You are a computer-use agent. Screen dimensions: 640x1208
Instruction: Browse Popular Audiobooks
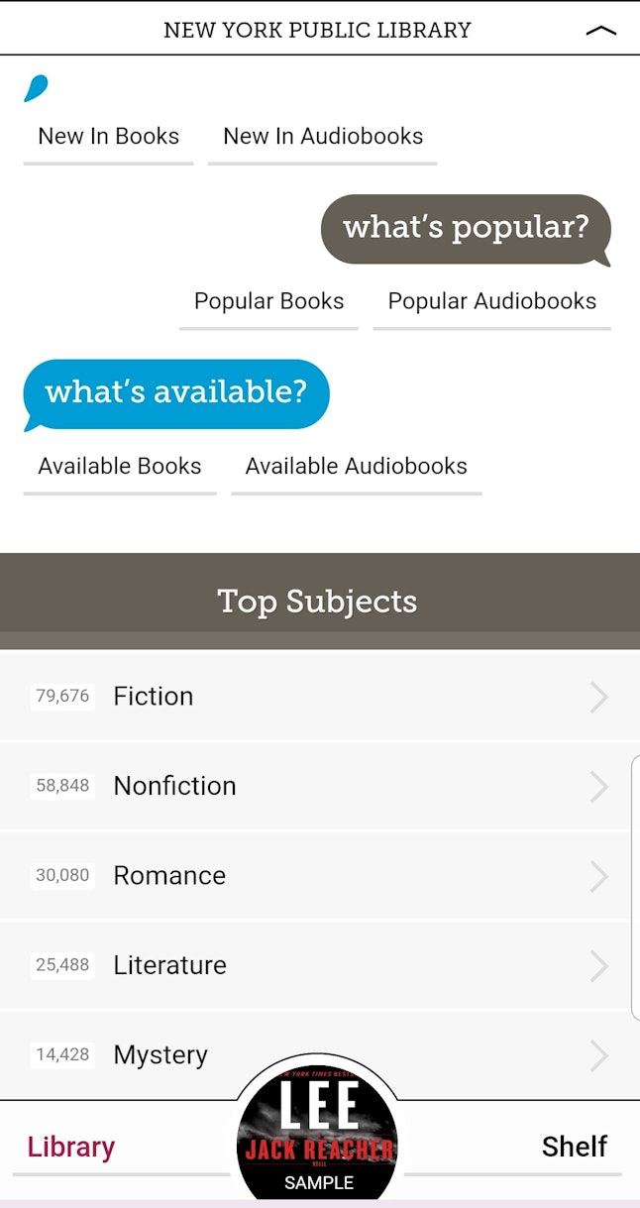coord(491,301)
